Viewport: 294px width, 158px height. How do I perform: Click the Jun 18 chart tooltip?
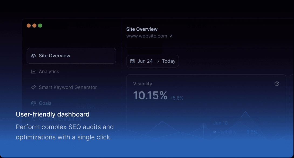tap(235, 128)
